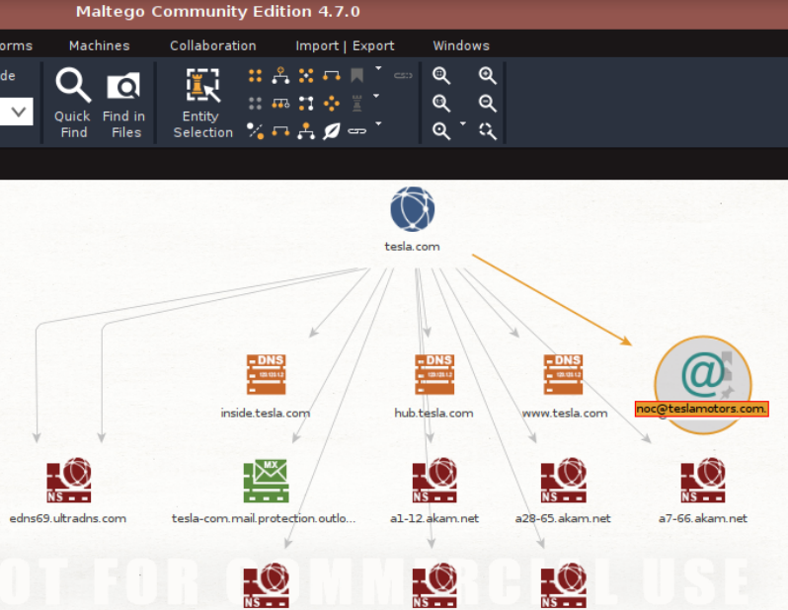Click the Zoom In magnifier
Viewport: 788px width, 610px height.
point(487,75)
